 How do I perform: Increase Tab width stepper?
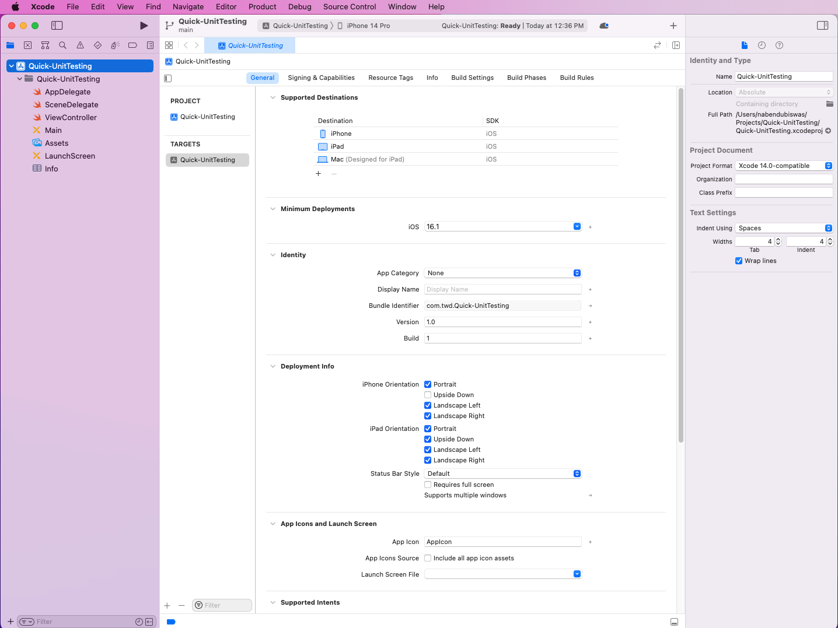point(778,240)
